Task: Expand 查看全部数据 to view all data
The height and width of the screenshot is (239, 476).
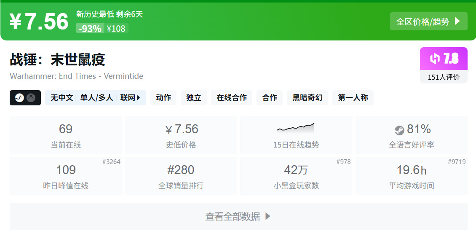Action: [x=238, y=217]
